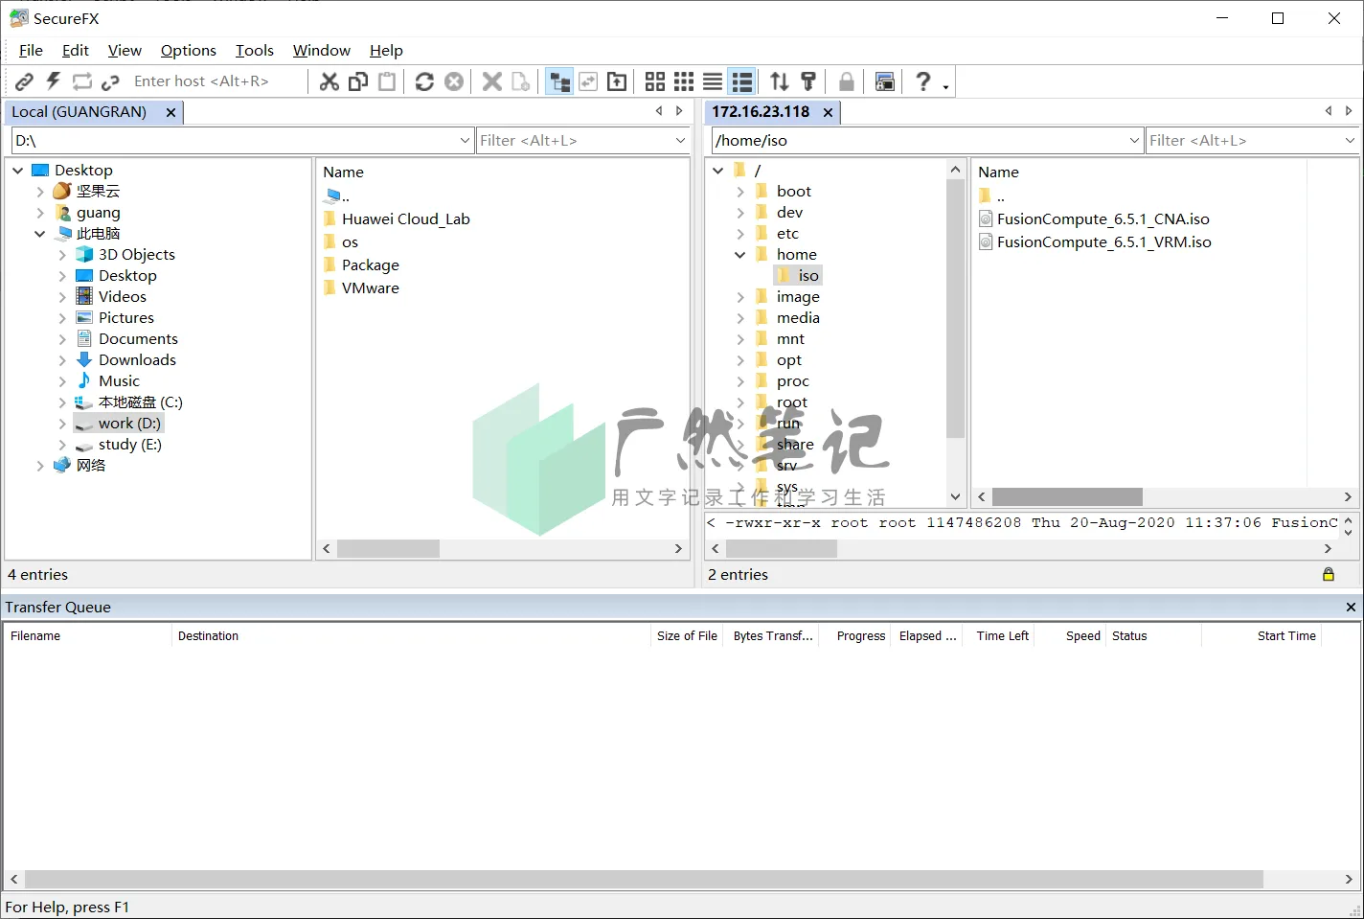Select the Local (GUANGRAN) tab
This screenshot has height=919, width=1364.
click(x=80, y=112)
